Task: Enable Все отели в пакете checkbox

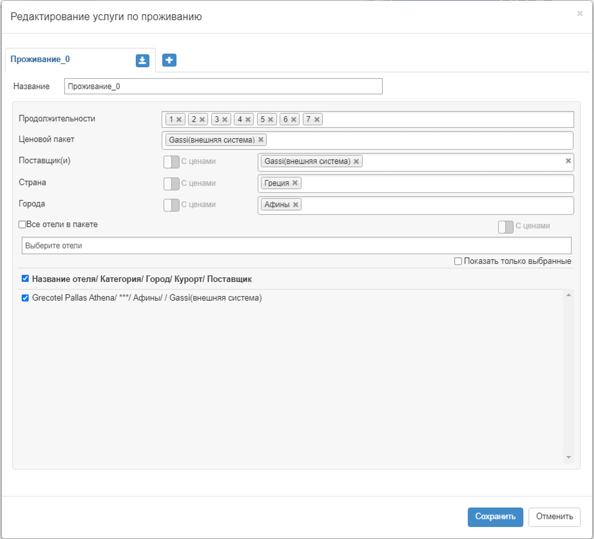Action: point(22,225)
